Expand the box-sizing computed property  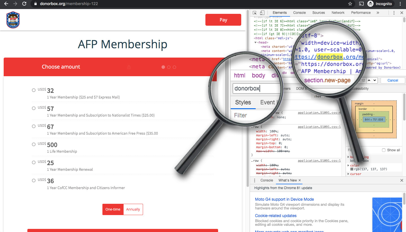coord(348,157)
